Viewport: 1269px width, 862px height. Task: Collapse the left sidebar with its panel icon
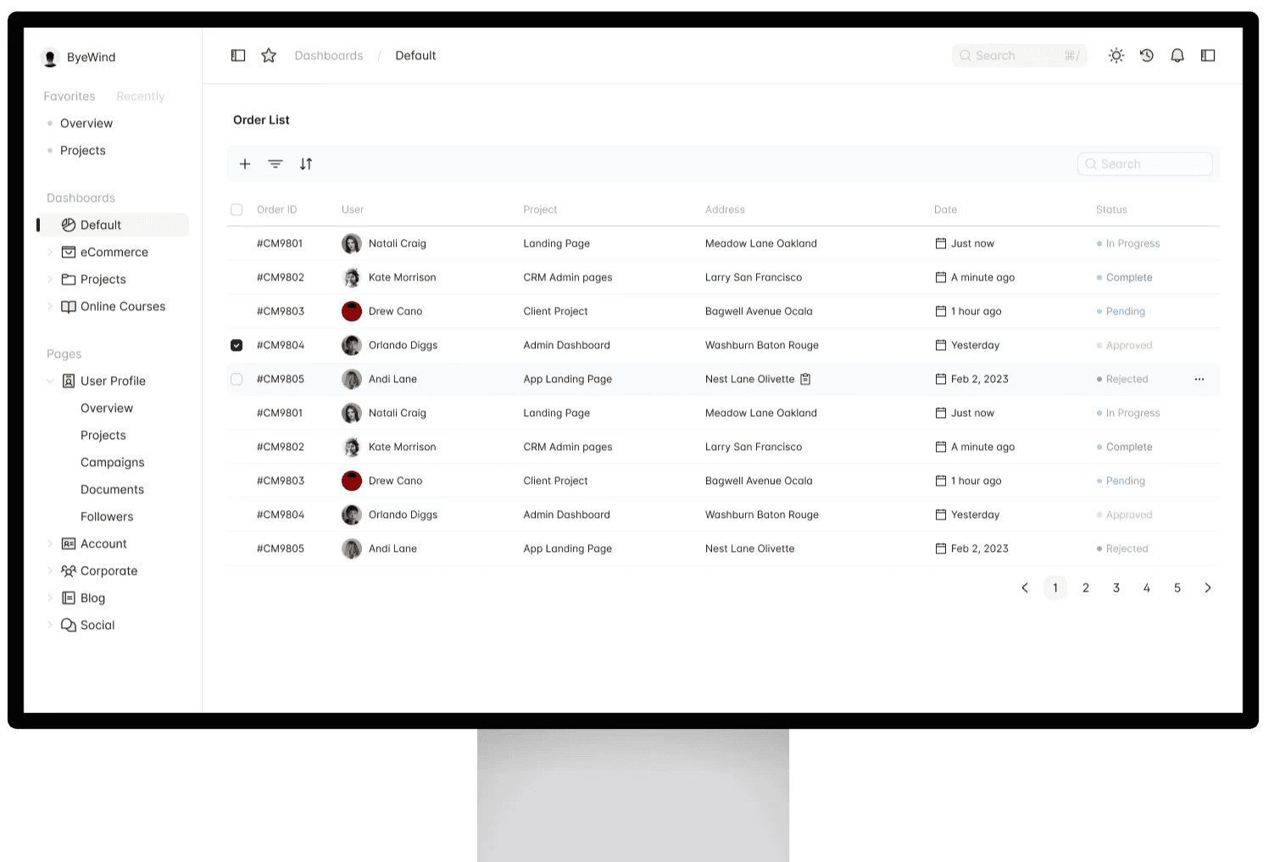point(238,55)
